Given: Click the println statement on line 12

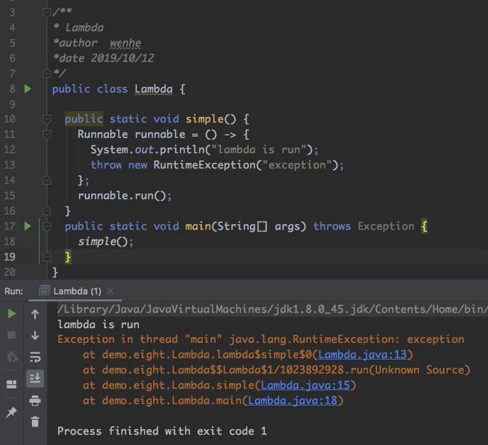Looking at the screenshot, I should coord(204,149).
